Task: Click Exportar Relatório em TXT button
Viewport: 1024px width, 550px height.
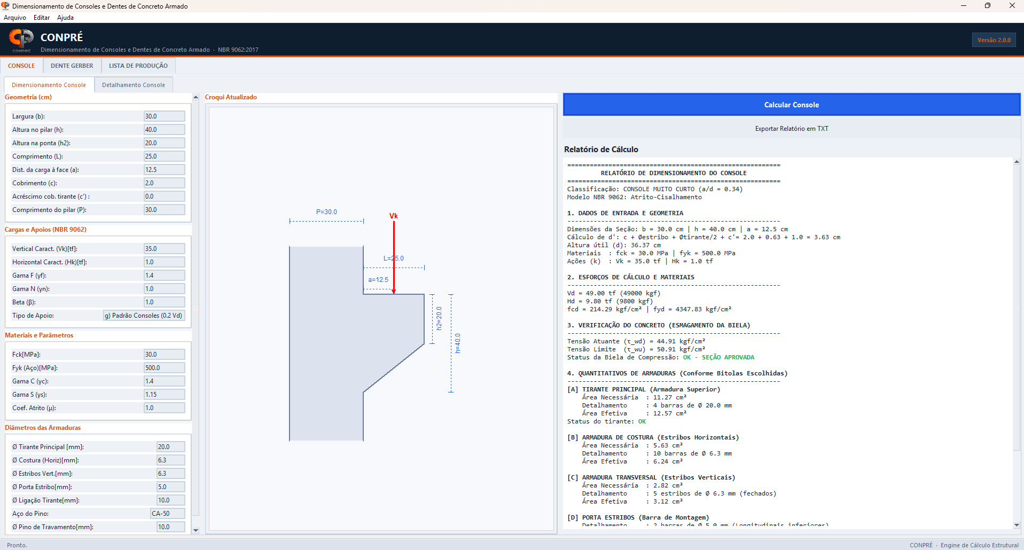Action: pos(792,129)
